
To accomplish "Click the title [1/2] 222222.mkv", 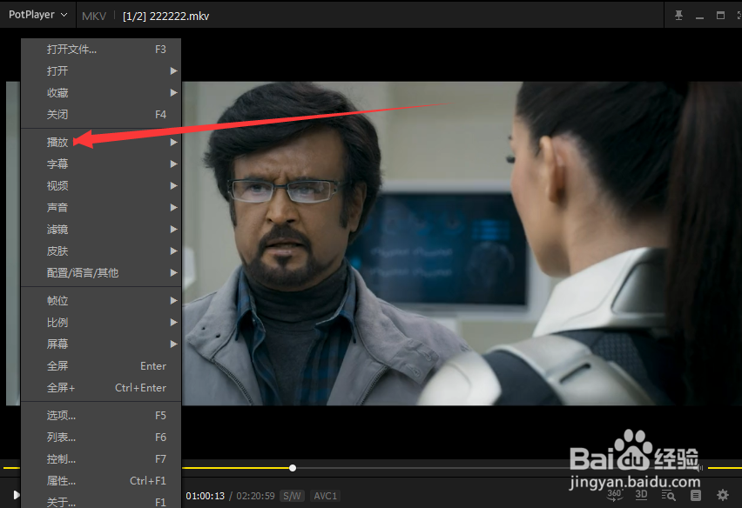I will 165,16.
